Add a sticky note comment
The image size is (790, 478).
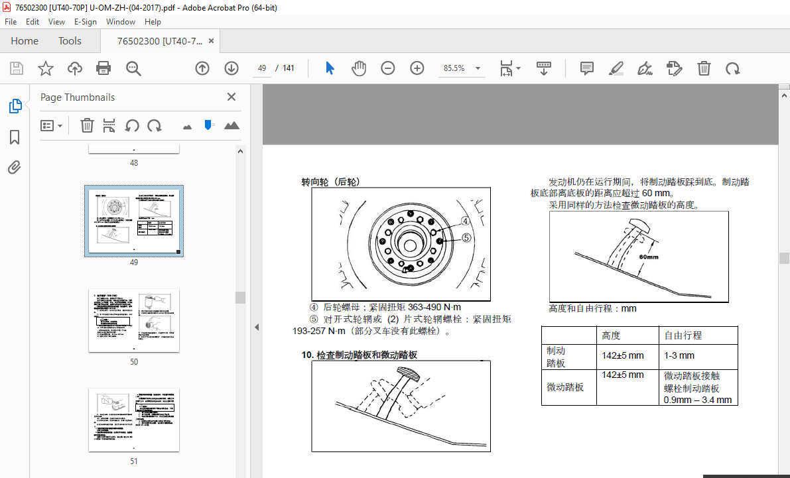(x=587, y=68)
